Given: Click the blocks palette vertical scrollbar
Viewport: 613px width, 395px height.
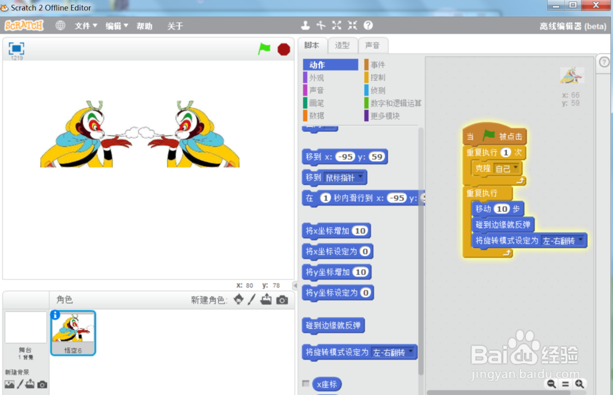Looking at the screenshot, I should [421, 250].
